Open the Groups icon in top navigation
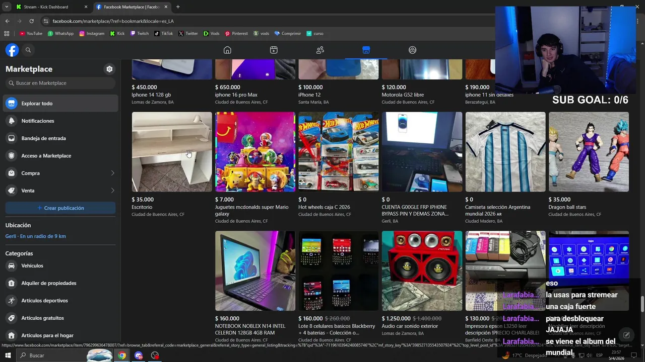Screen dimensions: 645x362 (412, 50)
